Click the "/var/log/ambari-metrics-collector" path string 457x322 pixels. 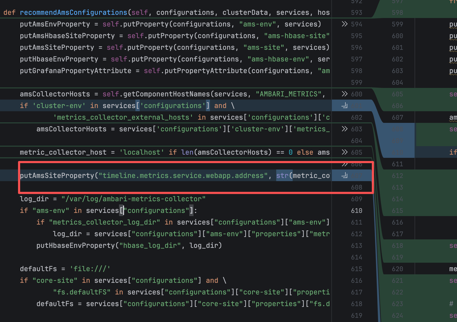[x=133, y=199]
